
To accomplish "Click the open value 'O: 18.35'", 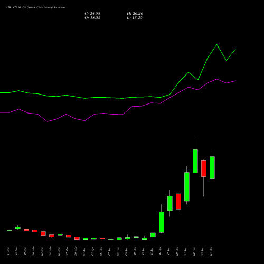I will point(92,18).
